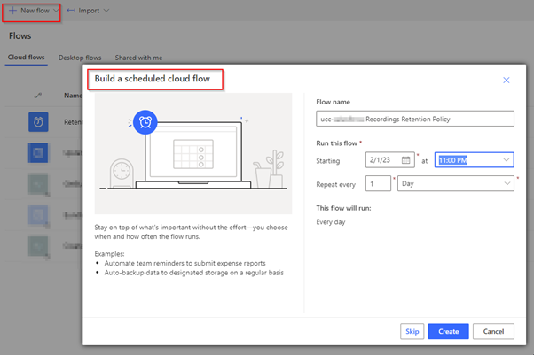The width and height of the screenshot is (534, 355).
Task: Click the Import arrow icon in toolbar
Action: (x=71, y=11)
